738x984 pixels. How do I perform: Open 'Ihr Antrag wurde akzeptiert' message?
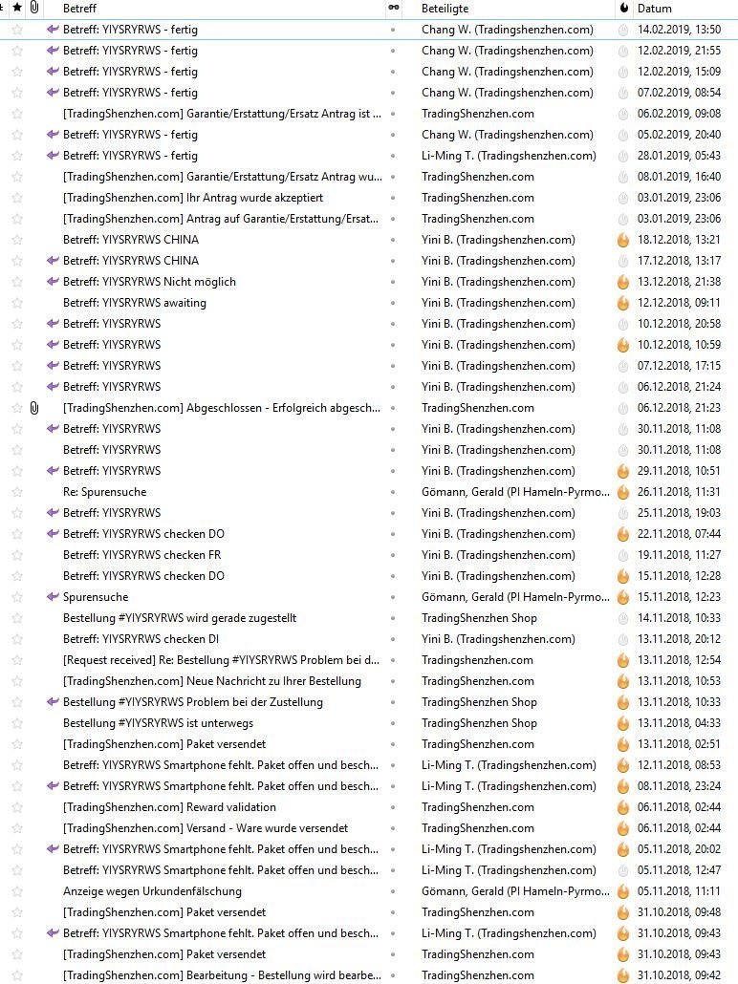tap(193, 198)
